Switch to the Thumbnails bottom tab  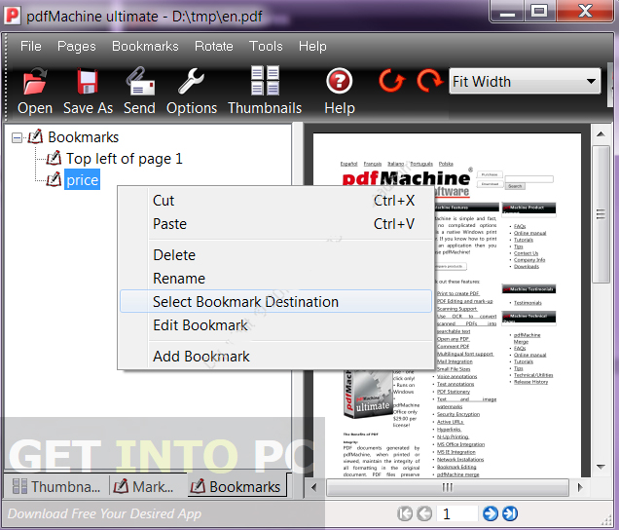pos(56,486)
